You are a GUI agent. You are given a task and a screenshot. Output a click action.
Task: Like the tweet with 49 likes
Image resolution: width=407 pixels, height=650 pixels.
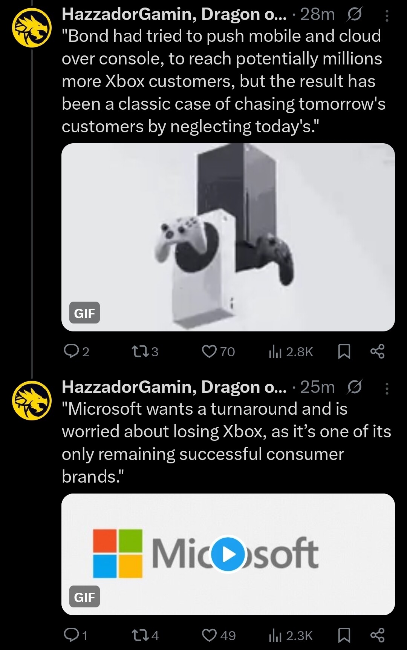pos(209,635)
